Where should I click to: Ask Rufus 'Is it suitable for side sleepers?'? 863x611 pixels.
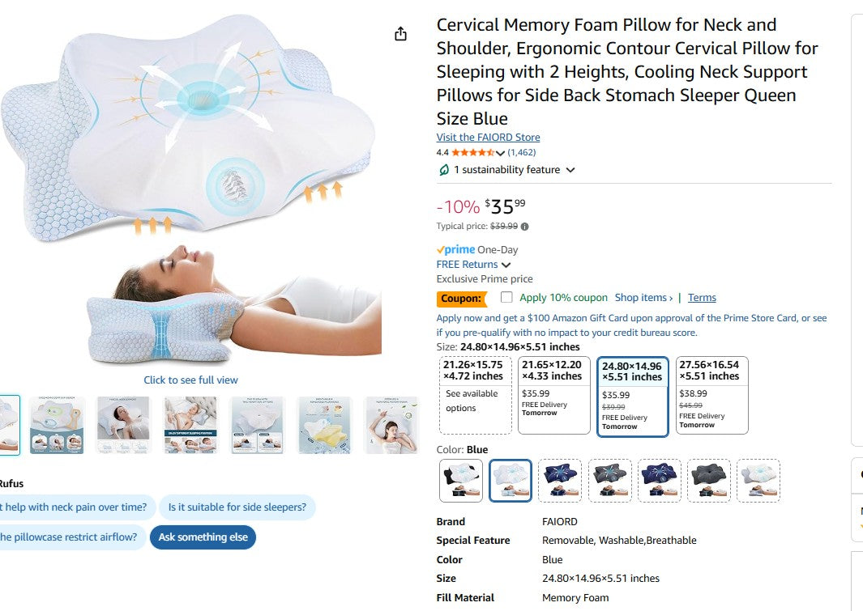coord(237,507)
